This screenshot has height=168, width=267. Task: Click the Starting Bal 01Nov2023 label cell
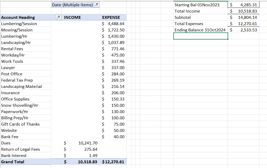pyautogui.click(x=197, y=5)
